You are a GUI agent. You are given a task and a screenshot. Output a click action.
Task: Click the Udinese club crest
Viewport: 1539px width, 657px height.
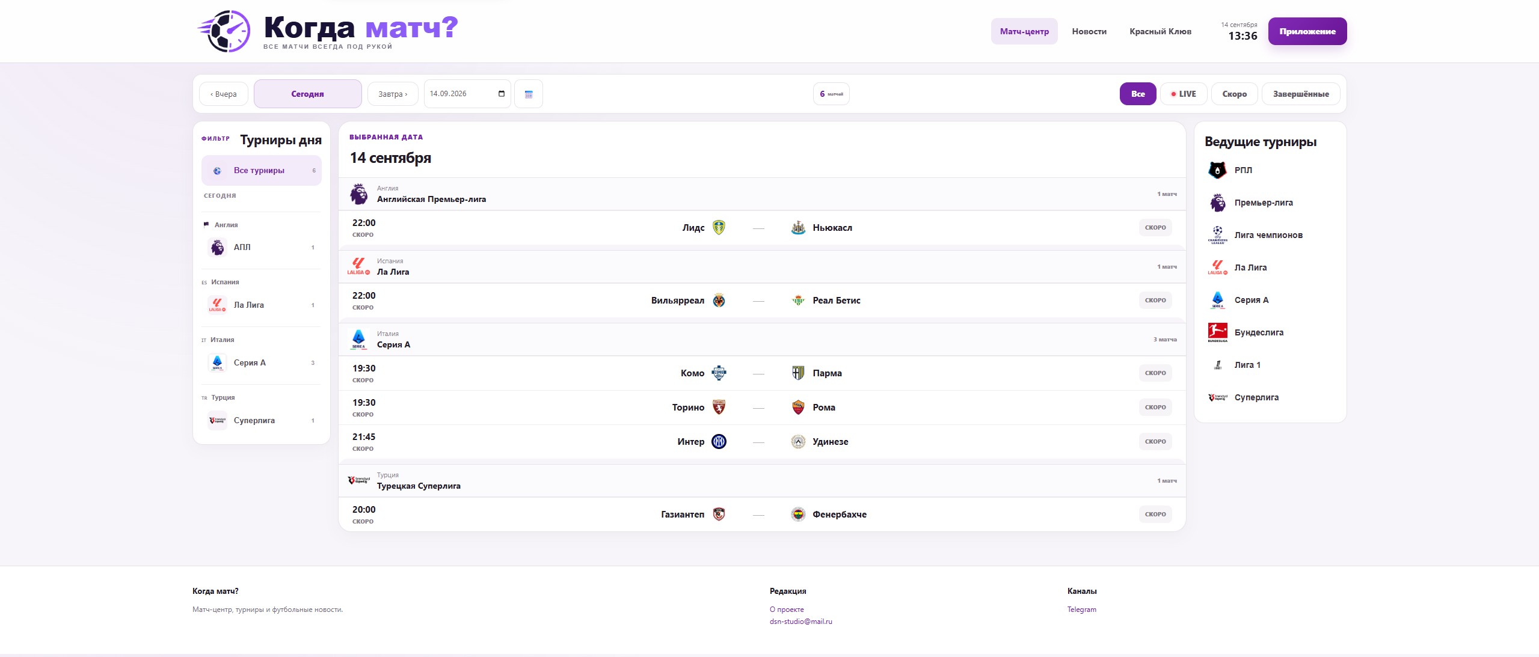click(798, 441)
